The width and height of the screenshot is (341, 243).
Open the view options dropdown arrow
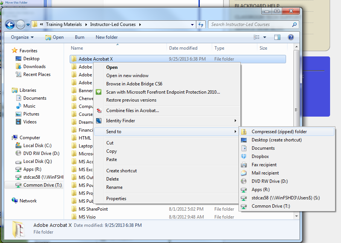[265, 37]
